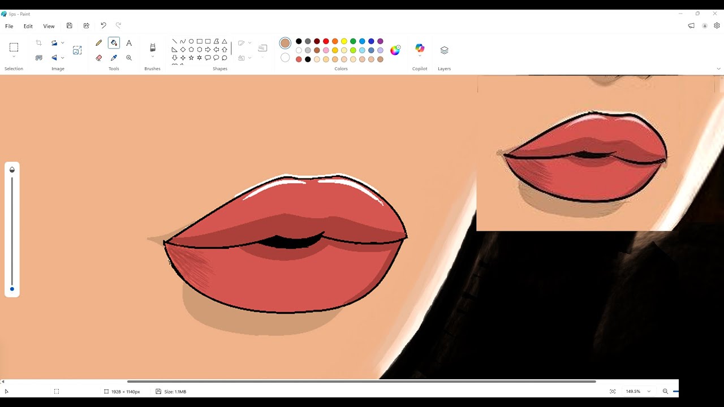This screenshot has width=724, height=407.
Task: Click the Fit to window icon
Action: 613,391
